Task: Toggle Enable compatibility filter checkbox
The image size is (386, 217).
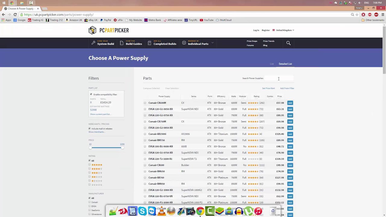Action: click(91, 94)
